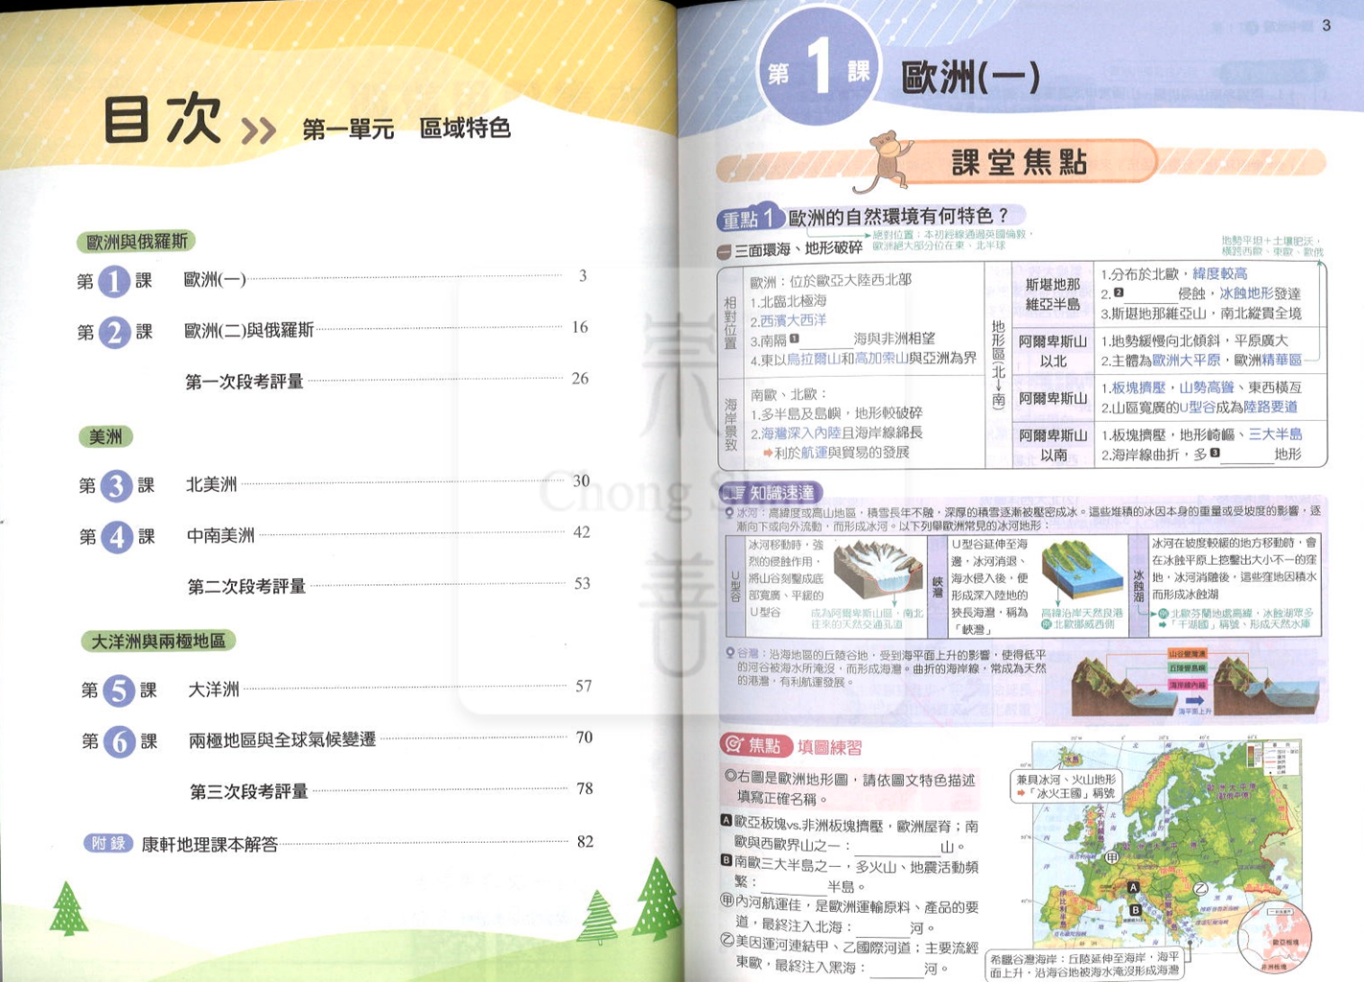
Task: Click page number 70 in contents
Action: [x=585, y=737]
